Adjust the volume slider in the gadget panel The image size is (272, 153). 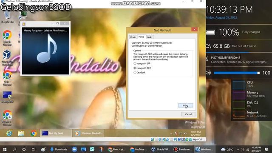coord(237,73)
